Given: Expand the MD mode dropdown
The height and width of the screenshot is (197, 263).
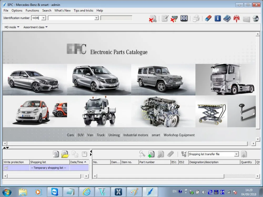Looking at the screenshot, I should 12,27.
